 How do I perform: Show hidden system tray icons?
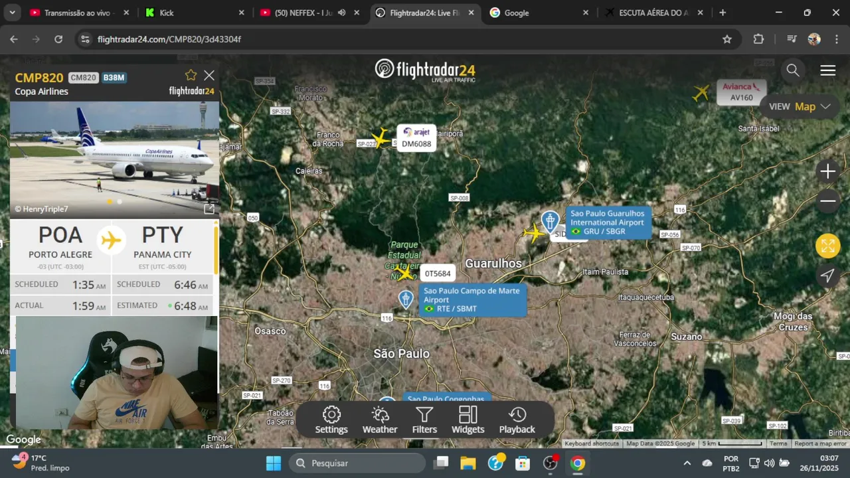687,463
